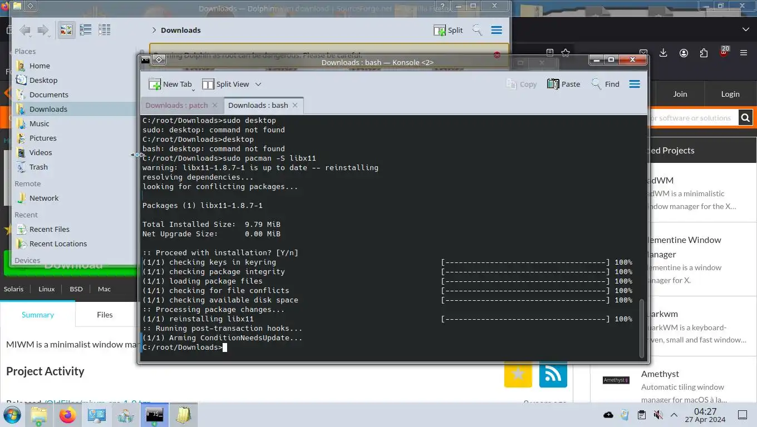Click Firefox Pocket icon
This screenshot has height=427, width=757.
coord(643,53)
